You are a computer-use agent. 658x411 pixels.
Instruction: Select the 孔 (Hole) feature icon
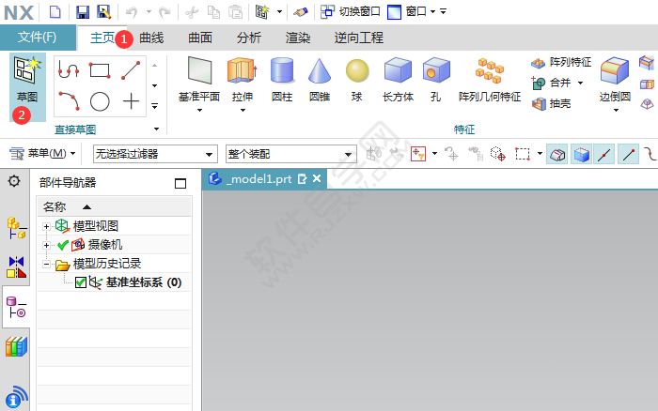tap(435, 72)
